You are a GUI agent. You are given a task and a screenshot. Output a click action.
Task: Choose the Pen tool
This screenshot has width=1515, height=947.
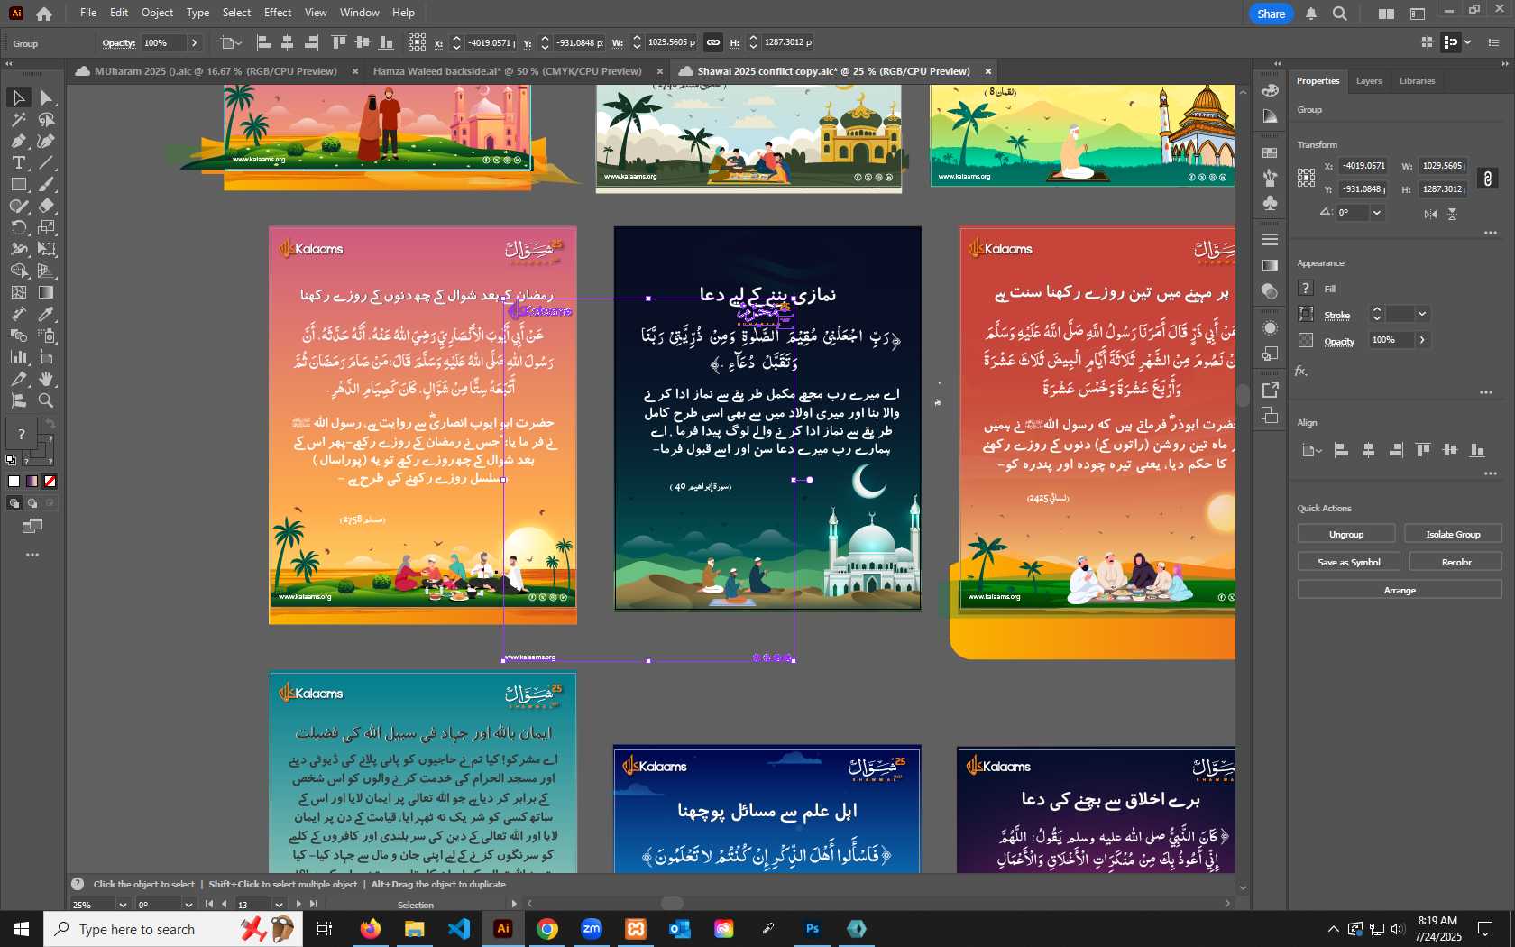click(x=18, y=141)
